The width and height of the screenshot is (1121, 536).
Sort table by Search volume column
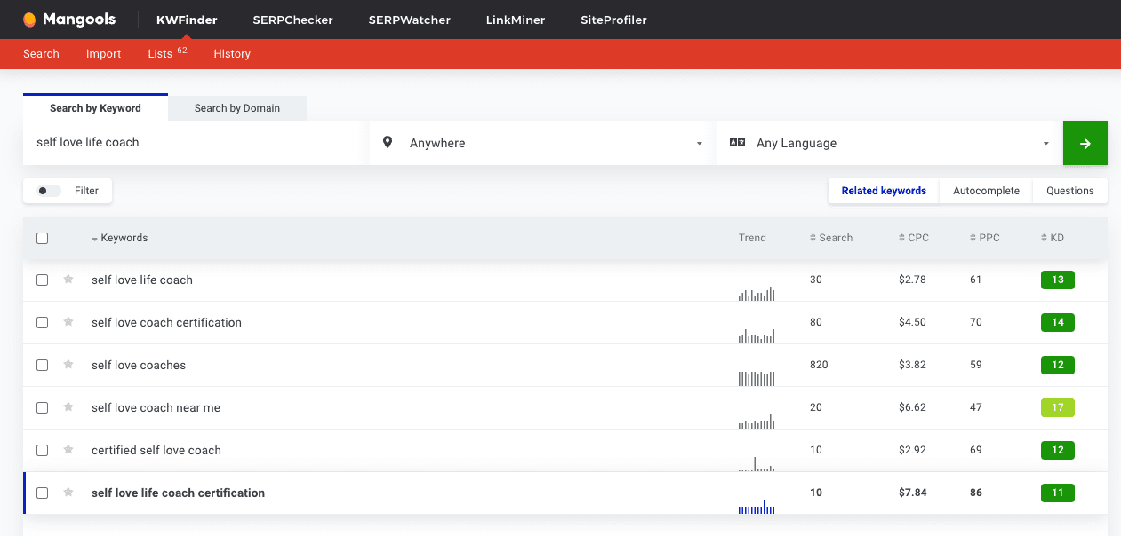(x=831, y=238)
